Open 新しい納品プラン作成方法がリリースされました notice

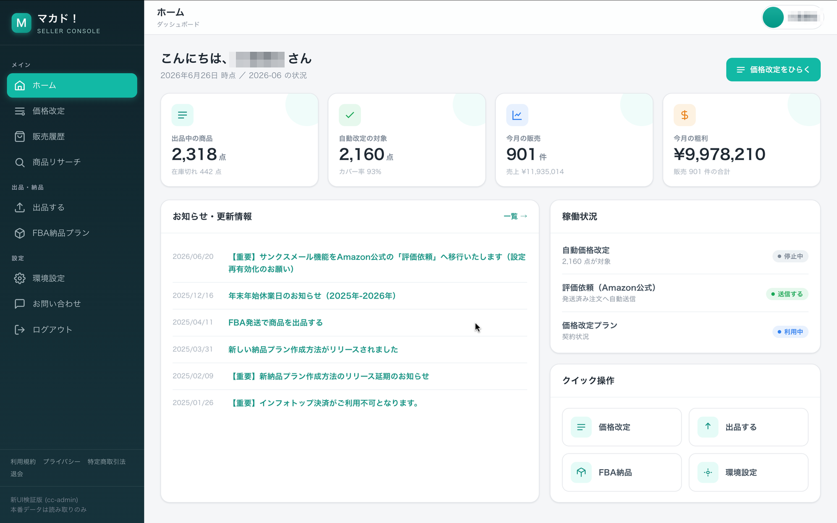[313, 349]
